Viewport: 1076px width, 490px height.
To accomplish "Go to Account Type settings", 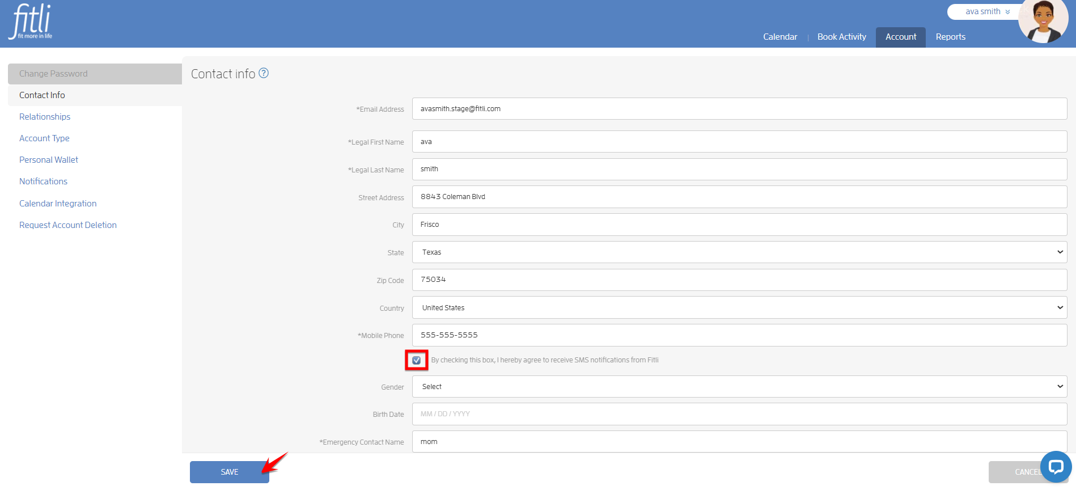I will [x=44, y=138].
